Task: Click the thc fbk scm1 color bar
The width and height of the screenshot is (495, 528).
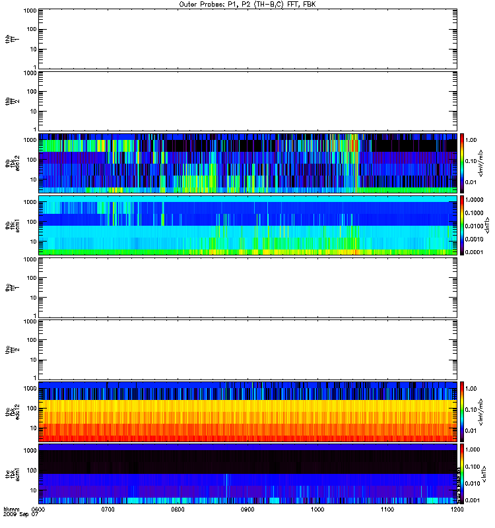Action: pos(462,474)
